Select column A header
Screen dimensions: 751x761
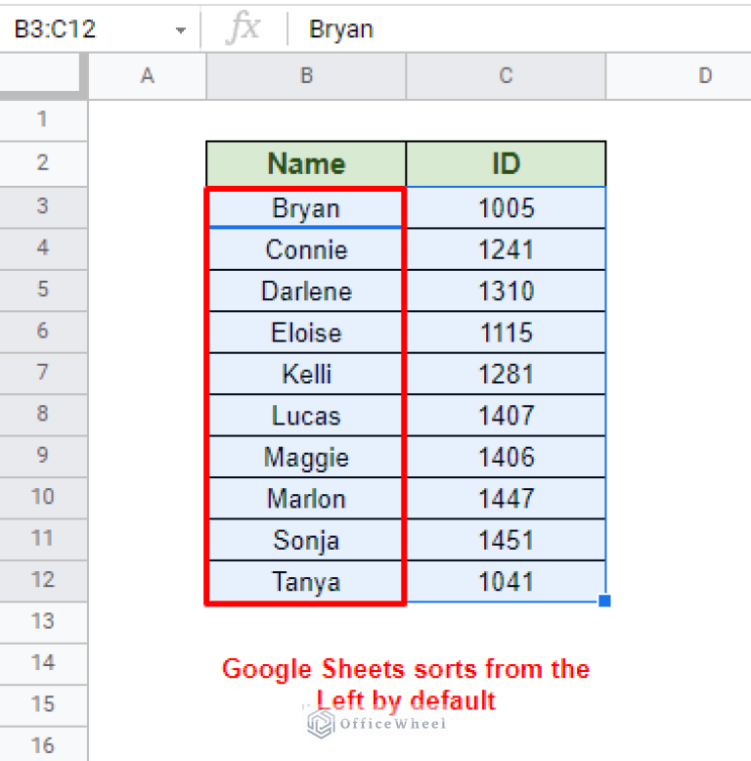coord(148,76)
